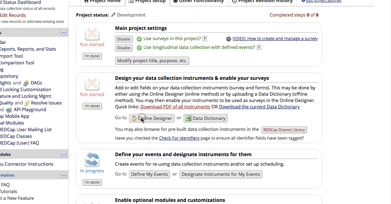Viewport: 391px width, 204px height.
Task: Click the Development project status text
Action: [131, 15]
